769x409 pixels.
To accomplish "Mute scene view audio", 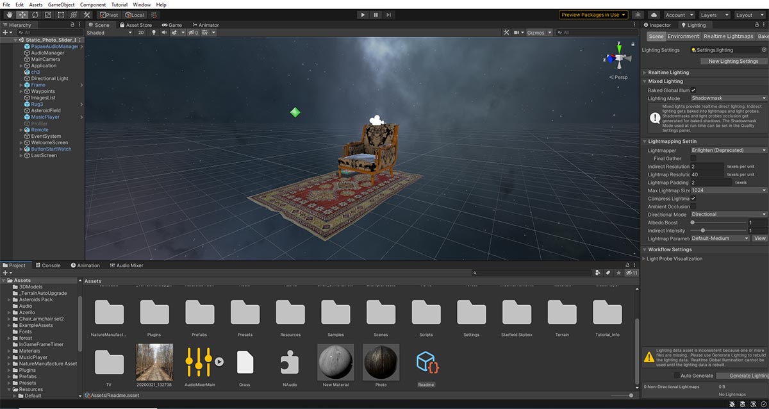I will click(x=165, y=33).
